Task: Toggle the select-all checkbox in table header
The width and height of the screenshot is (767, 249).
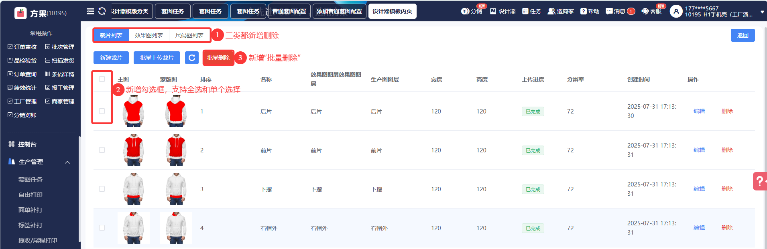Action: pyautogui.click(x=102, y=79)
